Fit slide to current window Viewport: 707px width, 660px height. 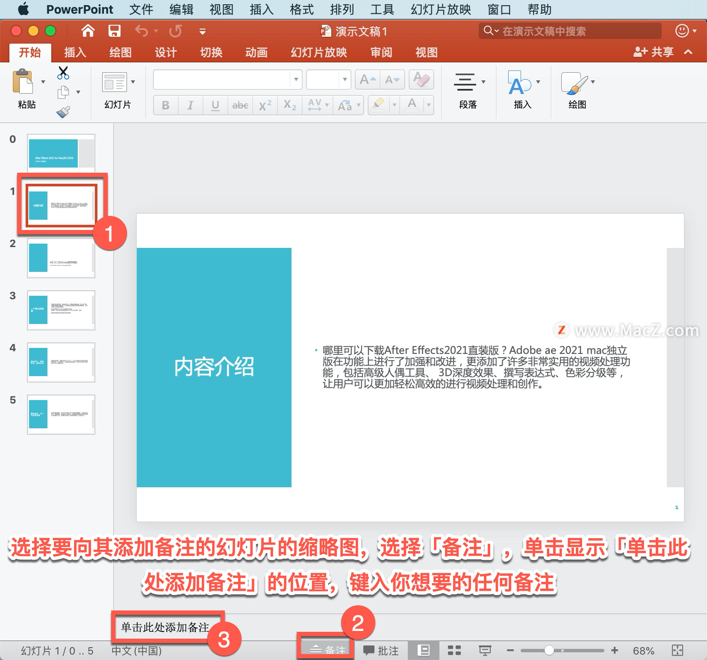click(678, 650)
